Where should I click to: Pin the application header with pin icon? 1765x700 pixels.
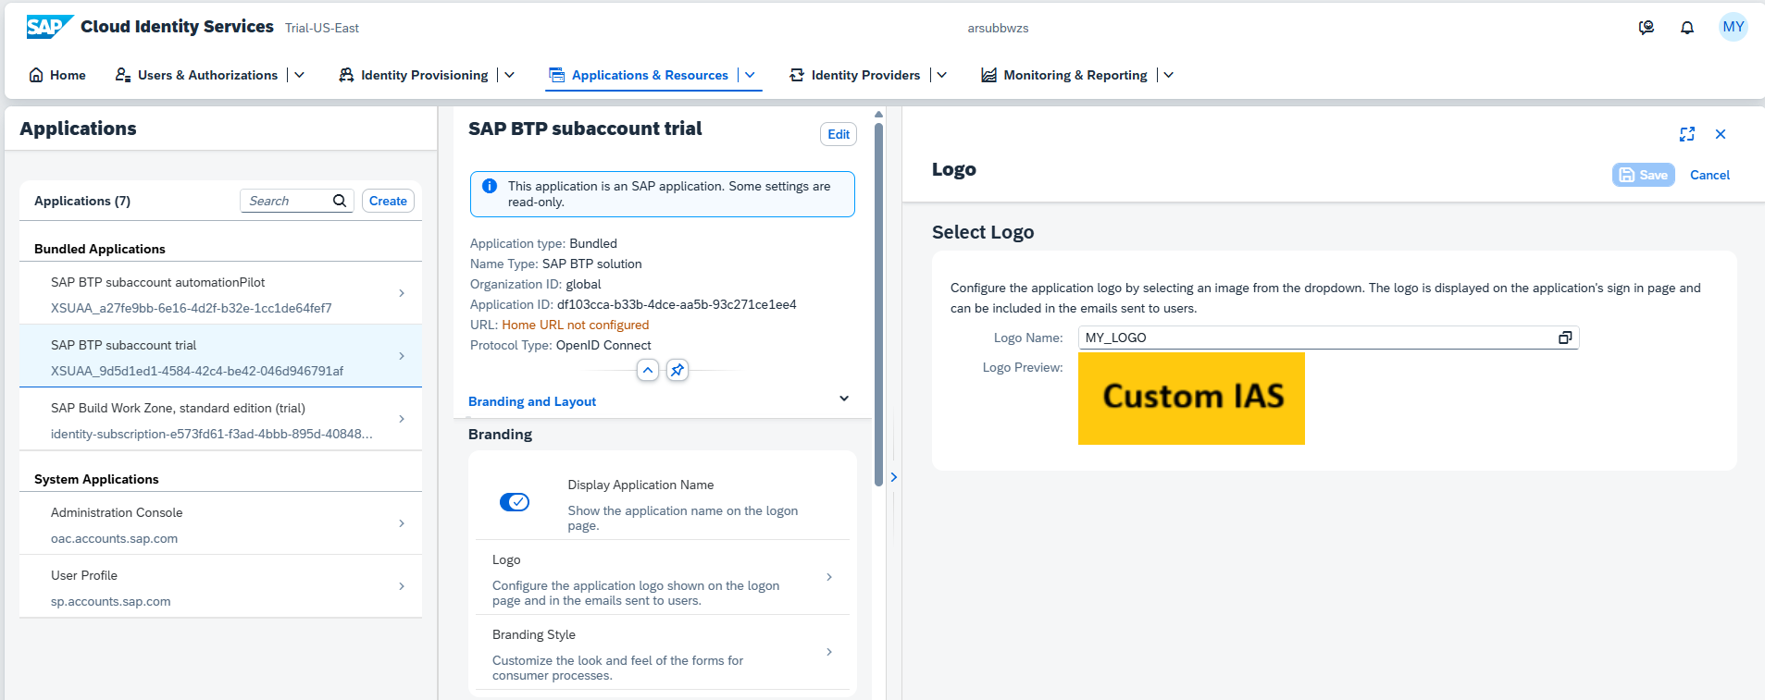click(677, 370)
